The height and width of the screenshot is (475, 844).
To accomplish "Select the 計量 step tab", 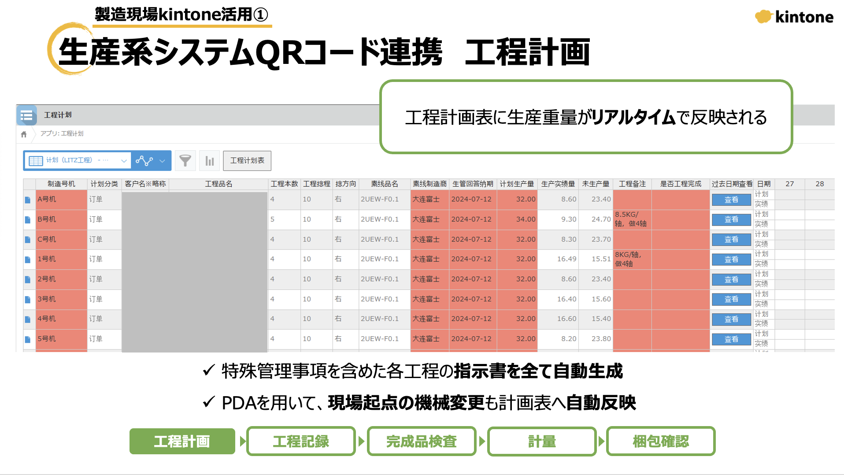I will click(542, 441).
